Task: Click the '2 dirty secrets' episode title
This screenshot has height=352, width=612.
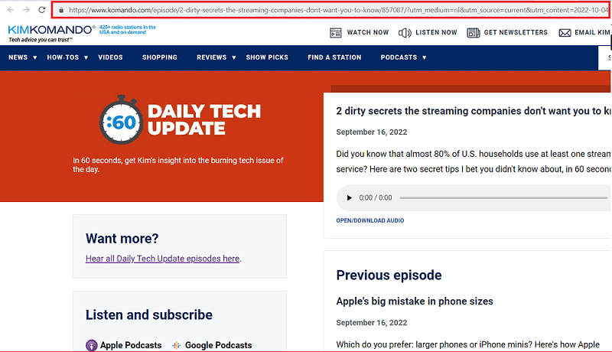Action: click(x=474, y=111)
